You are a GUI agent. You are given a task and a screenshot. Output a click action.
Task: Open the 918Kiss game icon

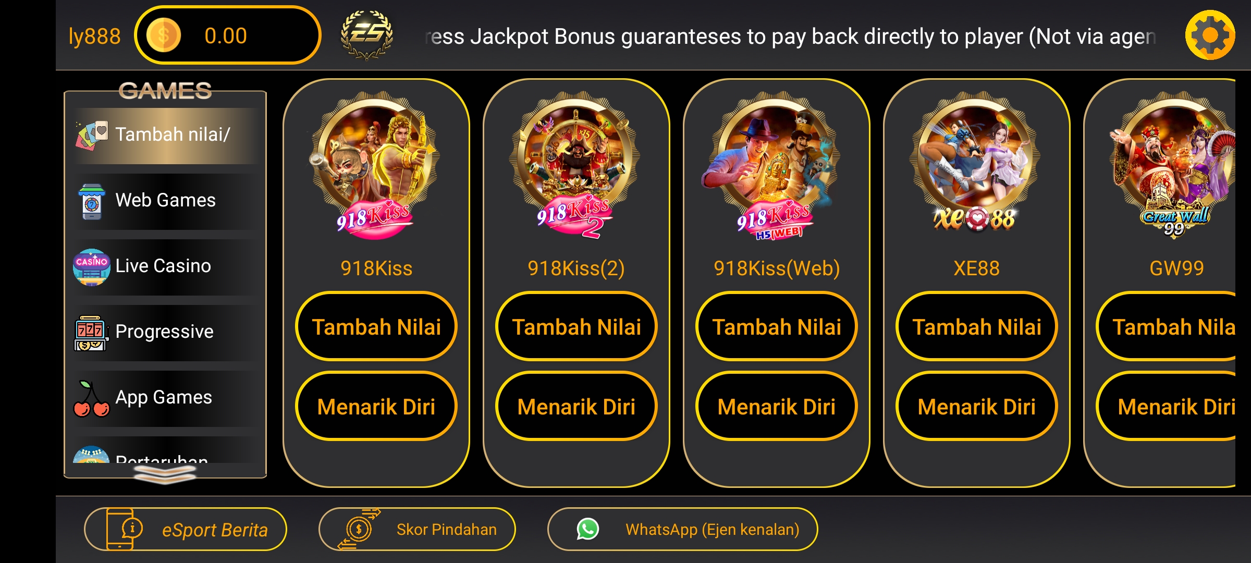click(x=376, y=165)
